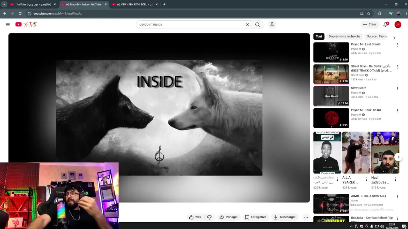Open options for A.L.A Y3AREK short
The width and height of the screenshot is (408, 229).
(x=367, y=179)
